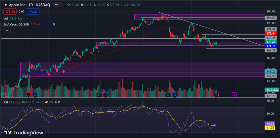Viewport: 280px width, 138px height.
Task: Click the purple 44.63 RSI axis label
Action: point(270,123)
